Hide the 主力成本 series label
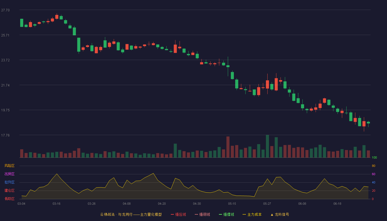The height and width of the screenshot is (221, 387). click(254, 214)
